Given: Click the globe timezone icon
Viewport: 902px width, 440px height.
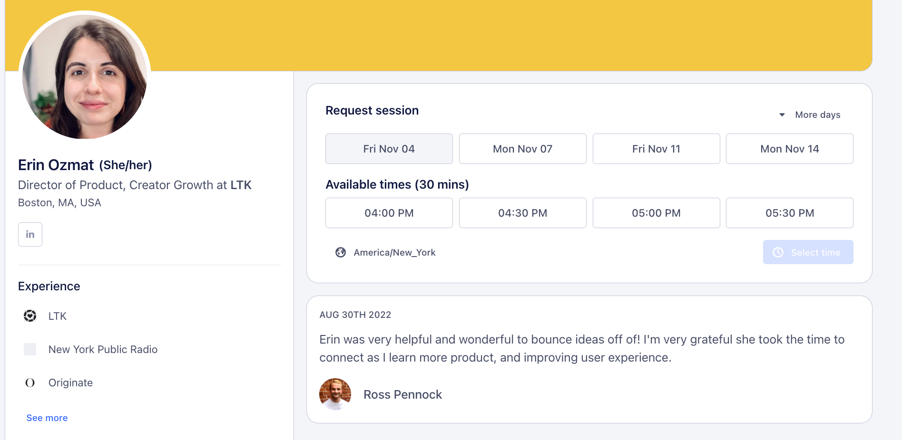Looking at the screenshot, I should 341,252.
